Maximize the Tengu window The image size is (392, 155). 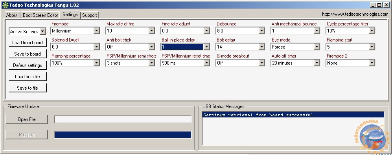(379, 5)
